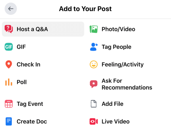This screenshot has width=171, height=132.
Task: Select the red Check In pin icon
Action: tap(9, 64)
